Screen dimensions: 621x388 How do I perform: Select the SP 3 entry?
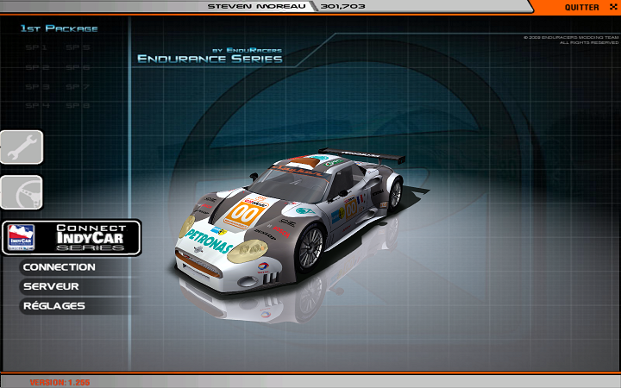click(x=37, y=87)
